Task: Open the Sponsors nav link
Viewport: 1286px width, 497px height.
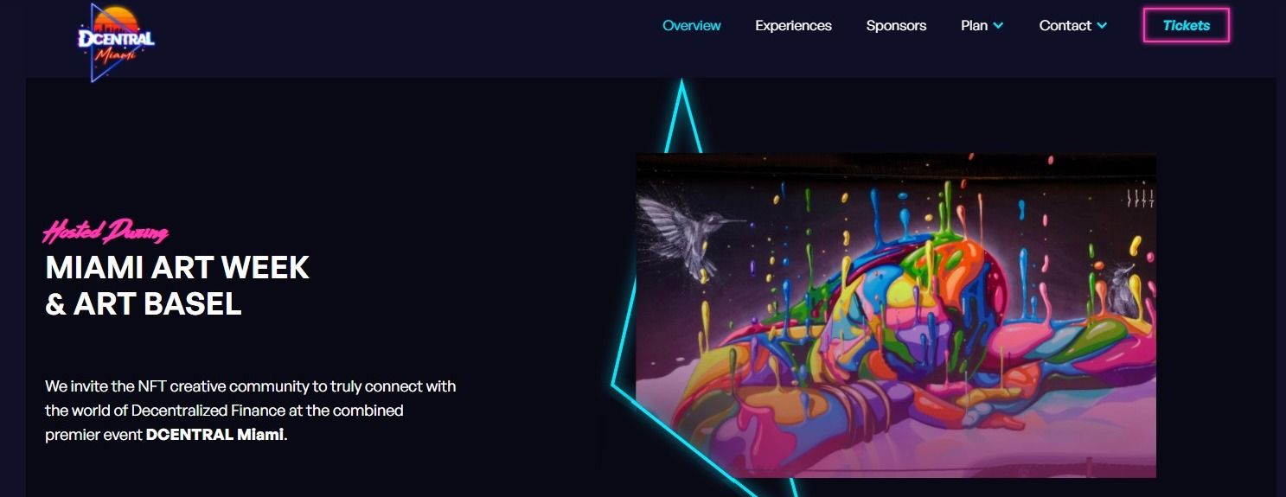Action: pyautogui.click(x=896, y=26)
